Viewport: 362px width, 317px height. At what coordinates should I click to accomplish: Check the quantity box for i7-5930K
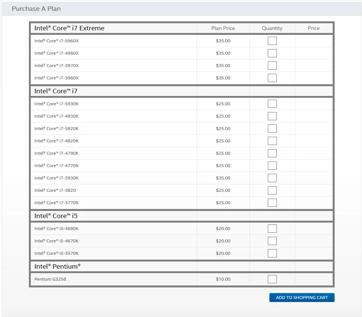coord(272,104)
